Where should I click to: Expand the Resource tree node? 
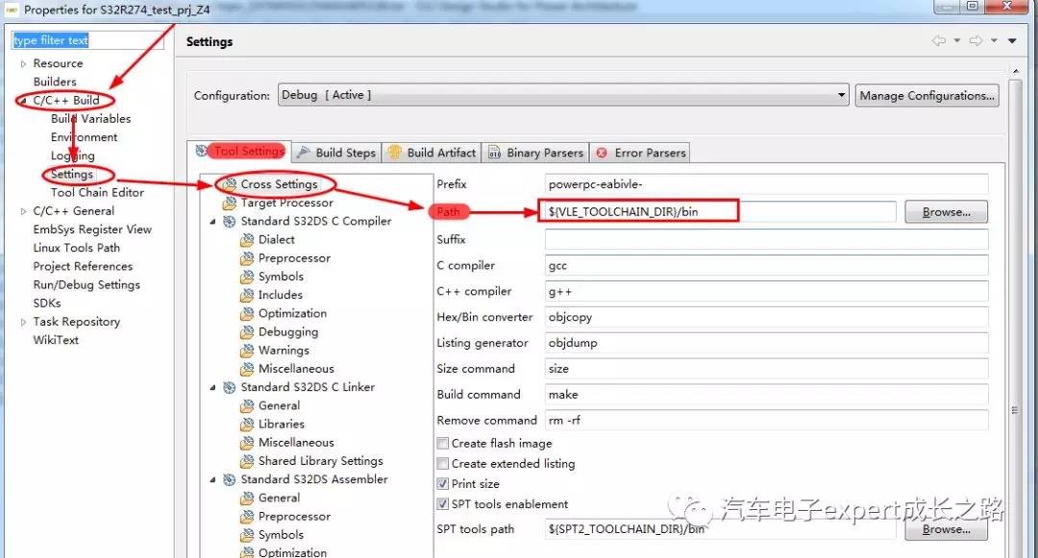tap(24, 64)
